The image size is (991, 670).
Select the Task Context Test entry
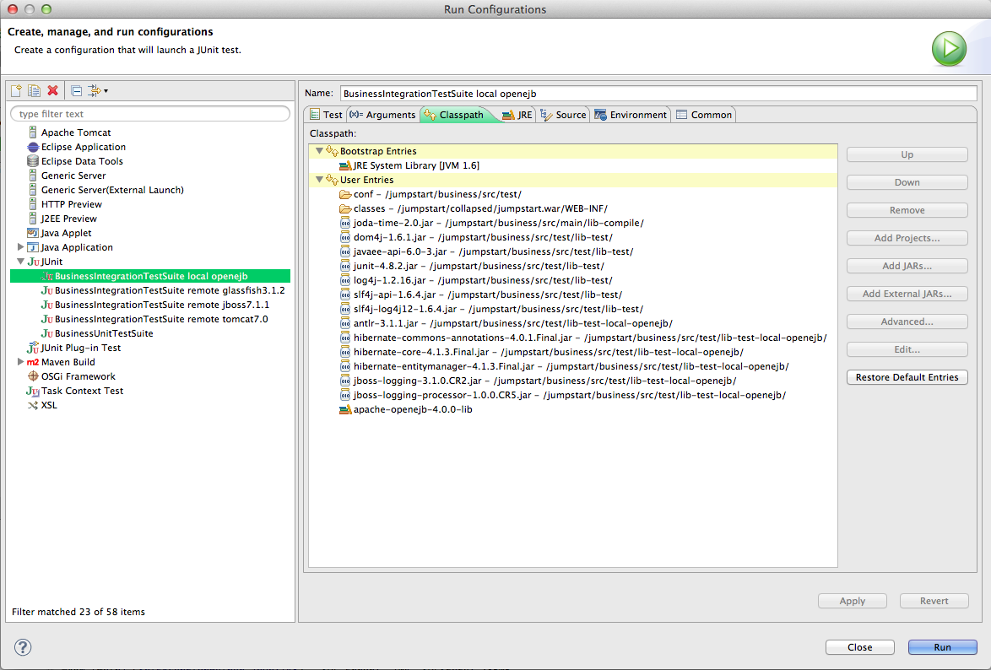point(74,392)
